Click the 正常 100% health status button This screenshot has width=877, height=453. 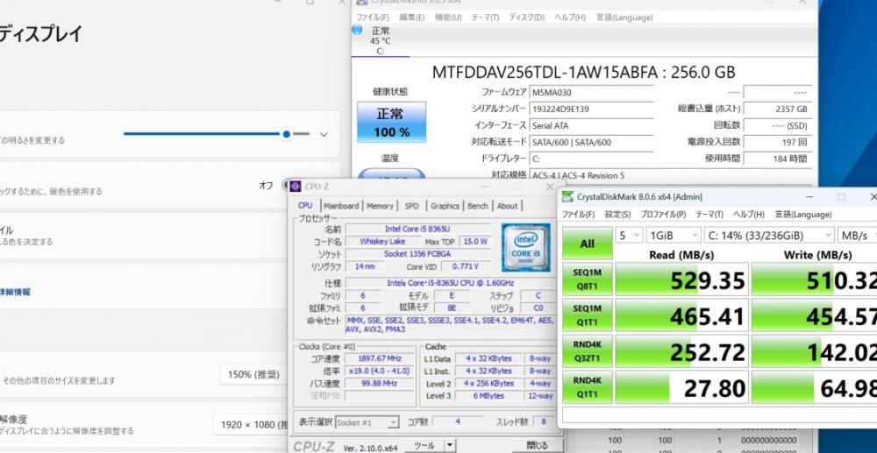[391, 122]
